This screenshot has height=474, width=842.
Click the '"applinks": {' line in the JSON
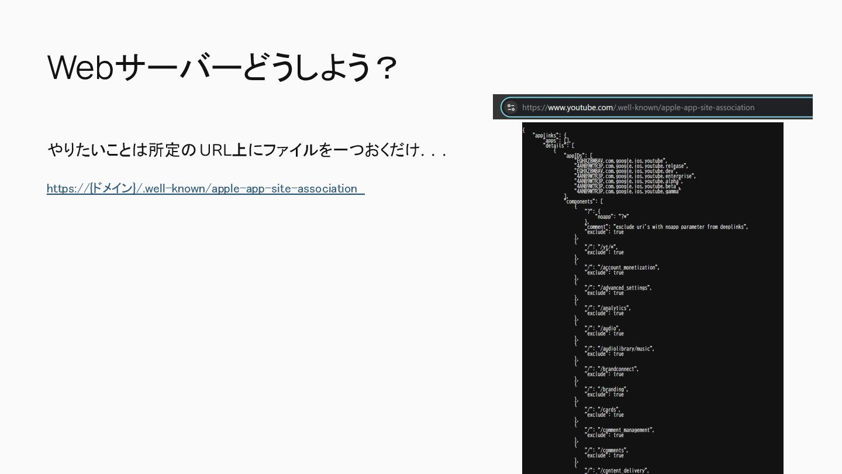pyautogui.click(x=550, y=135)
